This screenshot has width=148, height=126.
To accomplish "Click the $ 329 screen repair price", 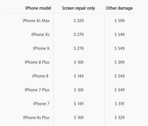I will click(79, 21).
